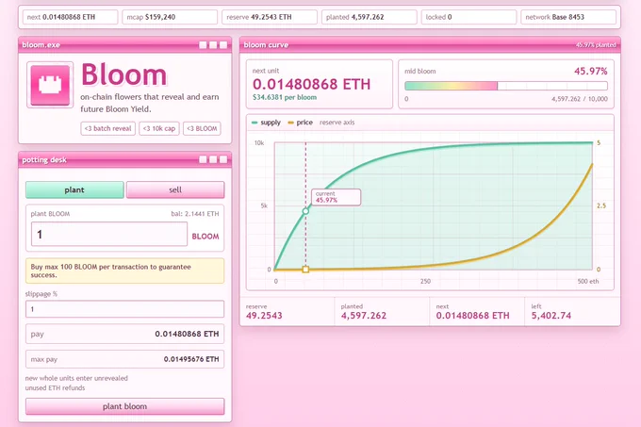Click the 4,597.262 / 10,000 progress label
The height and width of the screenshot is (427, 641).
[580, 99]
